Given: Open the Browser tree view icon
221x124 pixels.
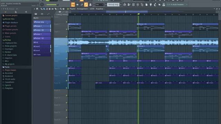Looking at the screenshot, I should tap(142, 4).
